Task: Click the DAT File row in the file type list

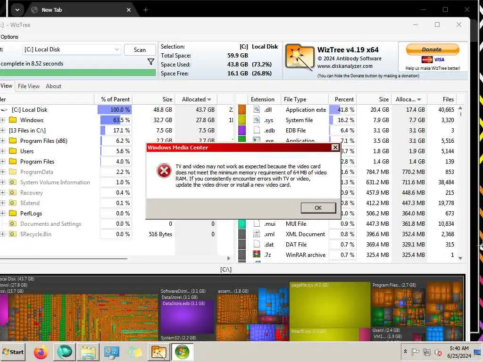Action: [347, 245]
